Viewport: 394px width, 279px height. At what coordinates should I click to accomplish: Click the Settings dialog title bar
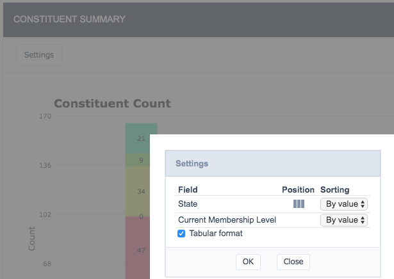click(273, 164)
